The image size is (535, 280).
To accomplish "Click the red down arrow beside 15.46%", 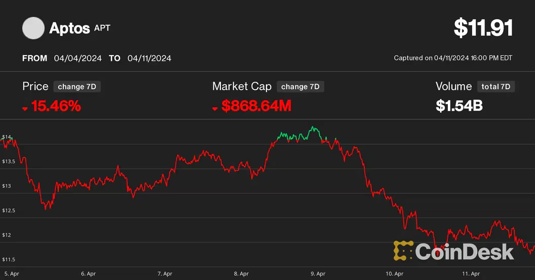I will click(x=25, y=109).
